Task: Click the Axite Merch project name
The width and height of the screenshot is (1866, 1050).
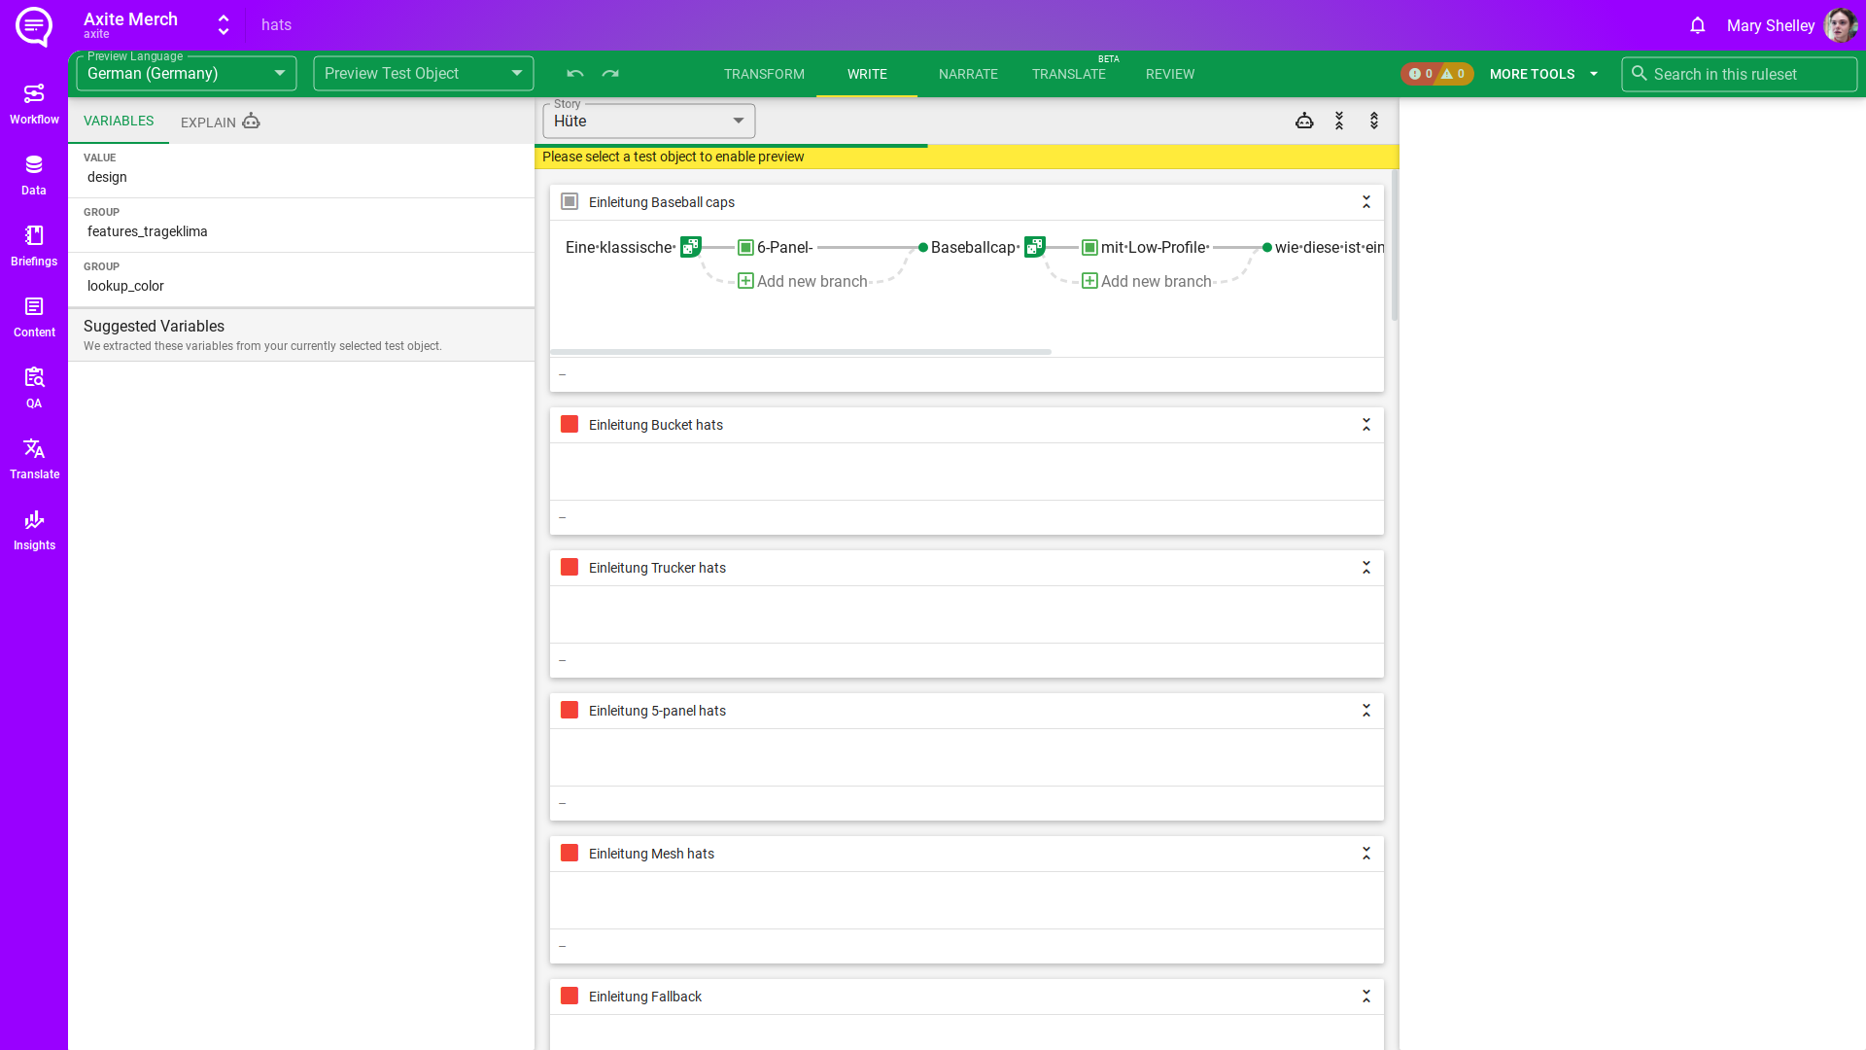Action: pos(130,19)
